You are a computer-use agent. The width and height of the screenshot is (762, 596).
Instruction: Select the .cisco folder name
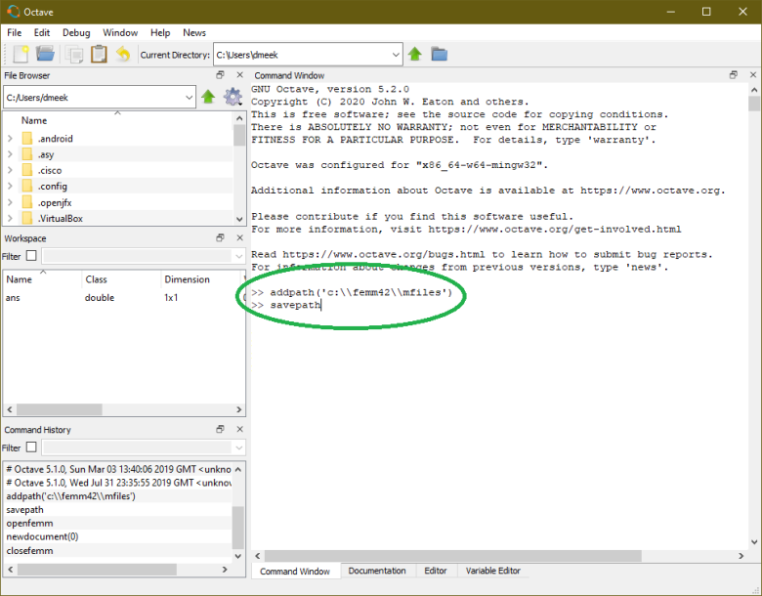50,170
